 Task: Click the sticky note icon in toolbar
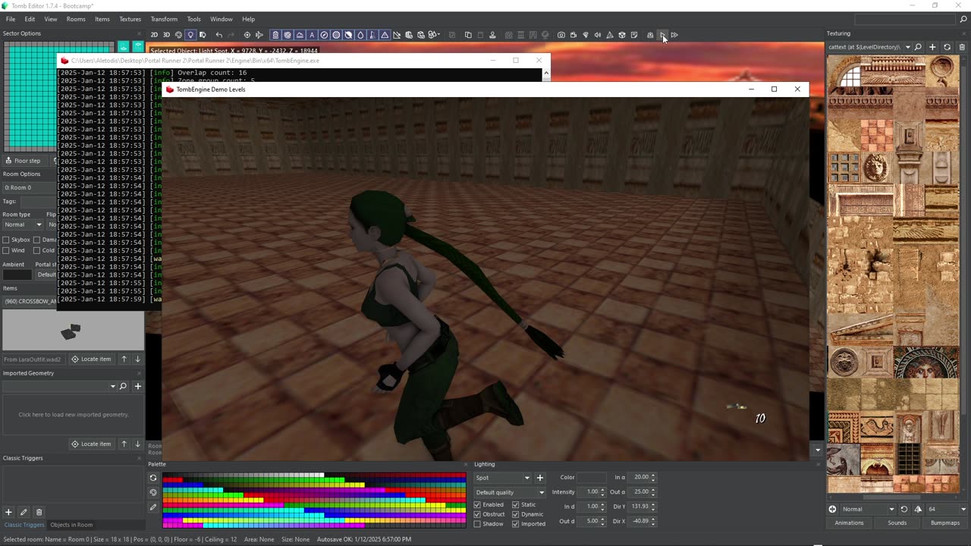(x=634, y=35)
